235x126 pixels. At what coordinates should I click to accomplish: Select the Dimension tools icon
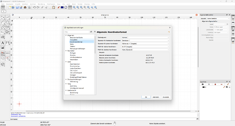(x=7, y=43)
